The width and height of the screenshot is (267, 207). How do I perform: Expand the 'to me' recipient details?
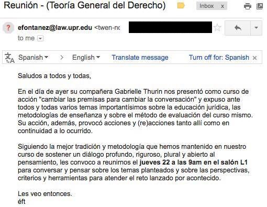[40, 38]
